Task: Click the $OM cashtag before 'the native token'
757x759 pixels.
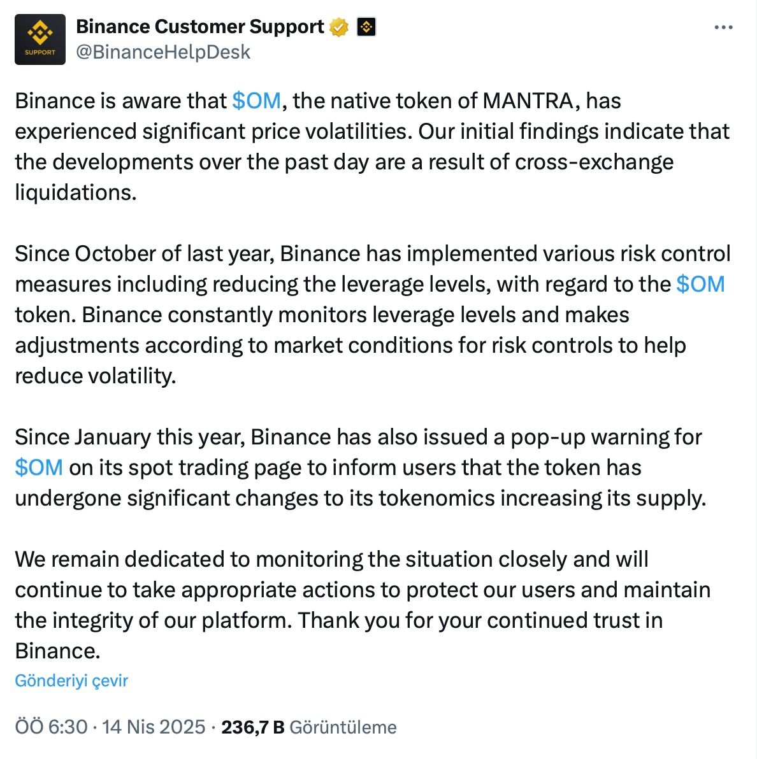Action: [x=256, y=101]
